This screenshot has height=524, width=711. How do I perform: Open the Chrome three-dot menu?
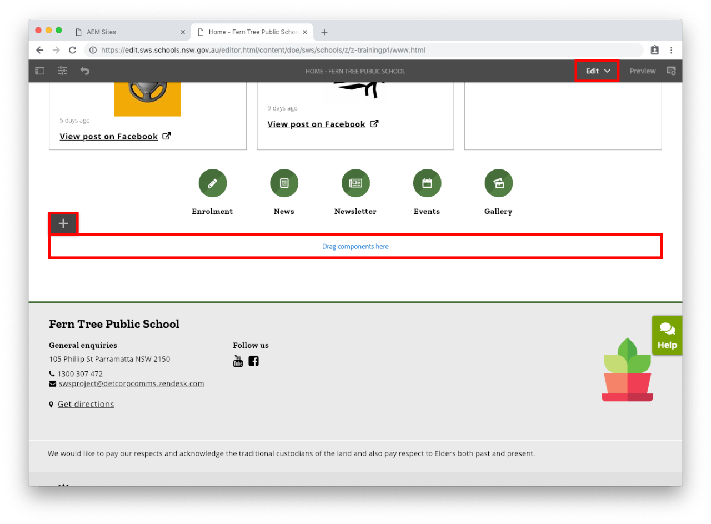(x=671, y=50)
